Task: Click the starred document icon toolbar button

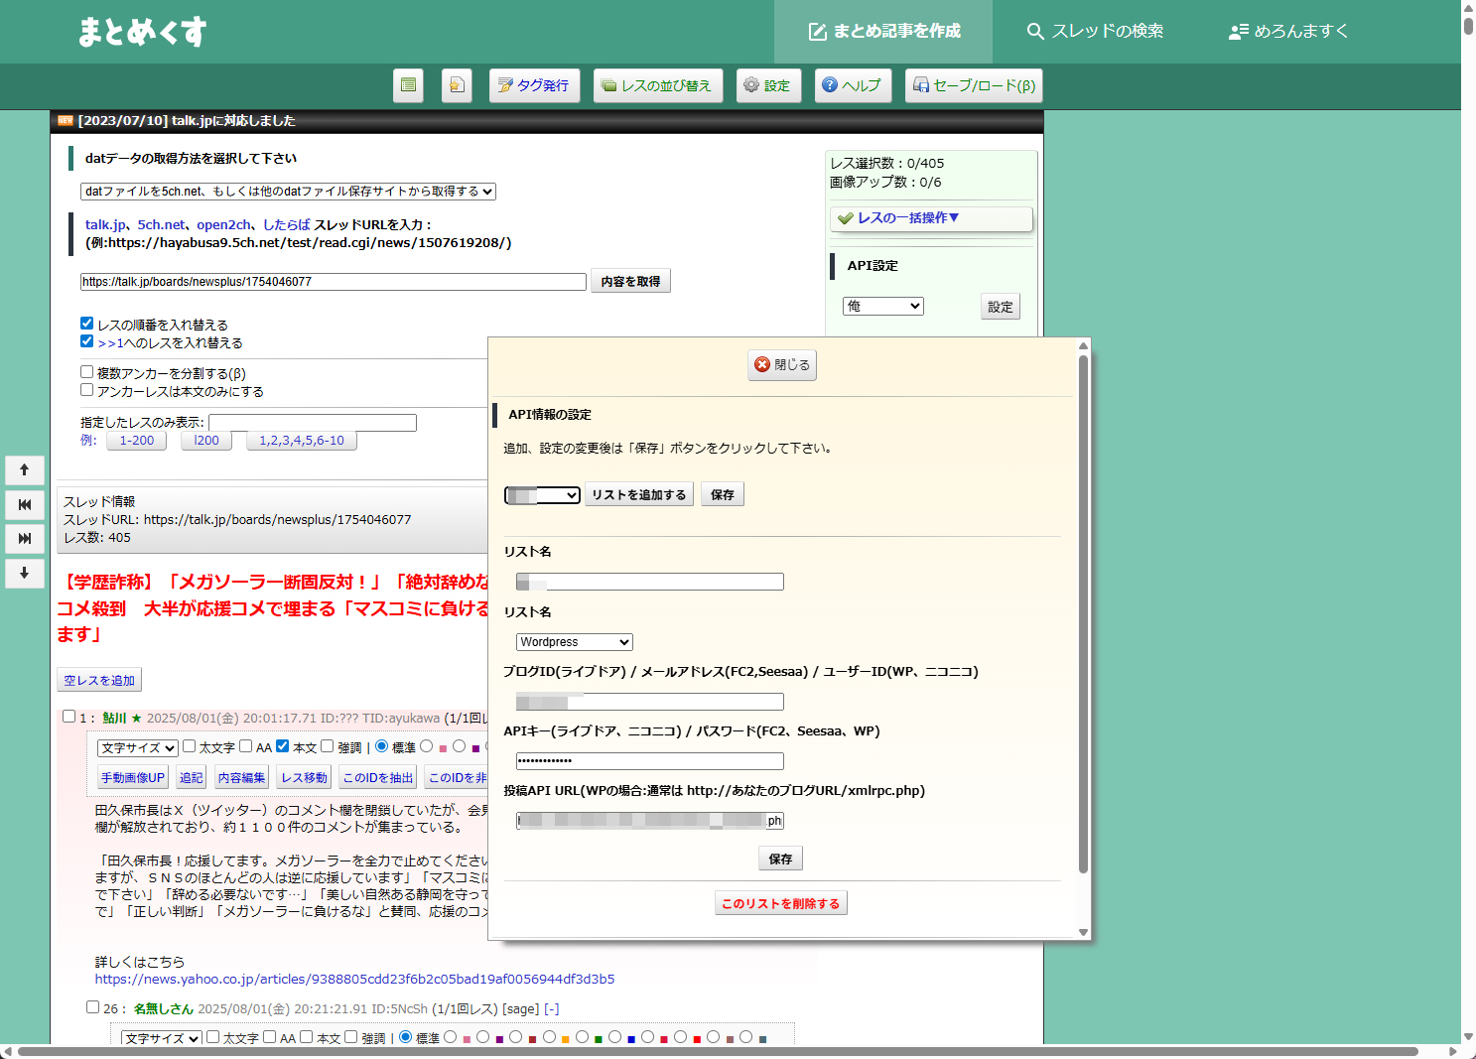Action: pyautogui.click(x=456, y=85)
